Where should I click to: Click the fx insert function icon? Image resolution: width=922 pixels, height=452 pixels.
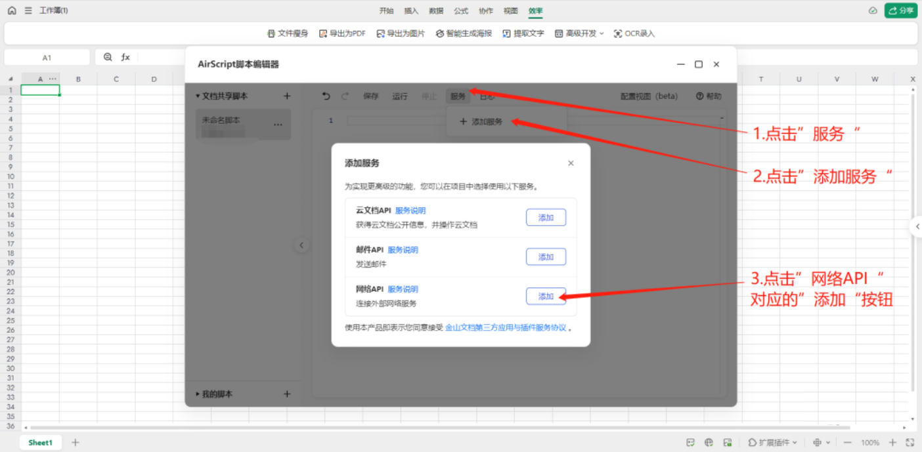125,57
